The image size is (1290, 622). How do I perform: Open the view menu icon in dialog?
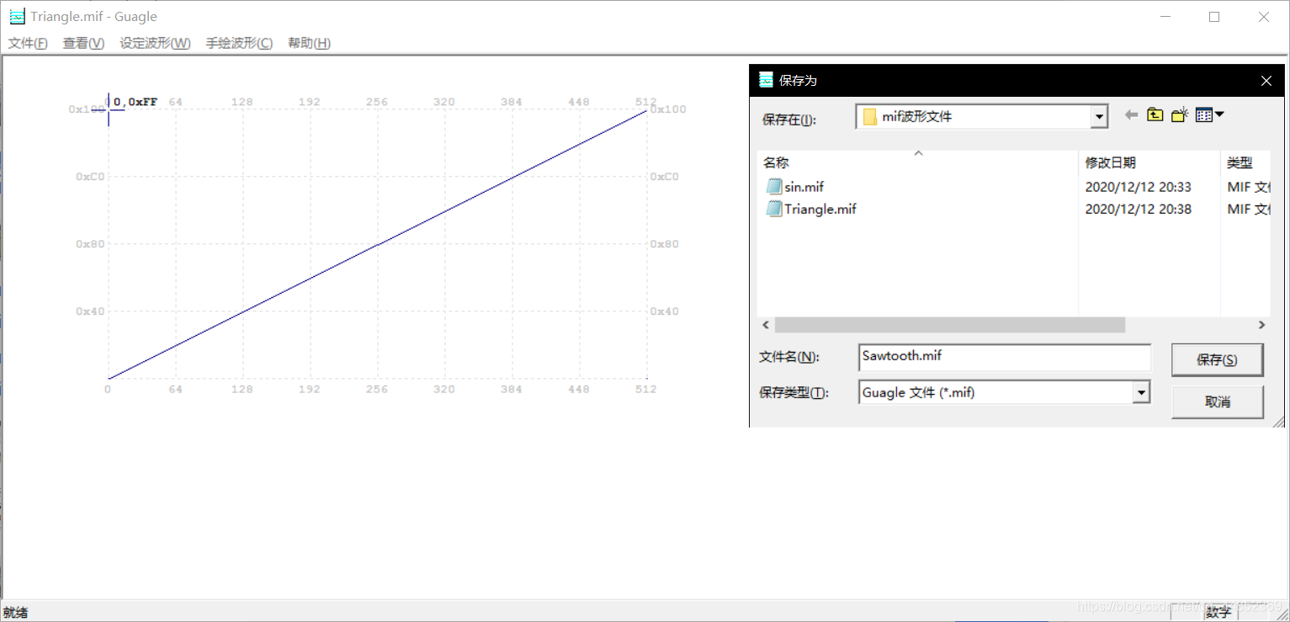[x=1209, y=115]
